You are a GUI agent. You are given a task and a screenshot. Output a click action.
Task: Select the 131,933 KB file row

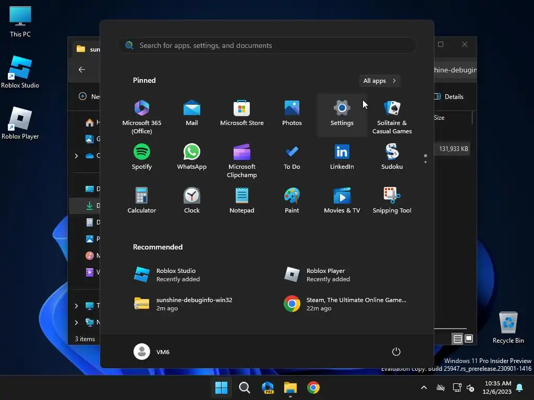453,148
